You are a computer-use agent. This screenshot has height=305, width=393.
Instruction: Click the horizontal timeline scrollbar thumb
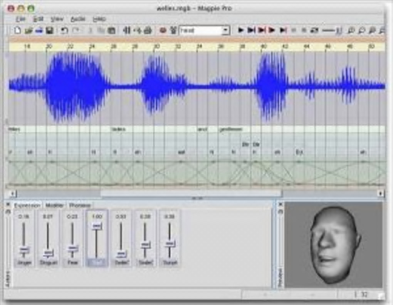tap(191, 193)
